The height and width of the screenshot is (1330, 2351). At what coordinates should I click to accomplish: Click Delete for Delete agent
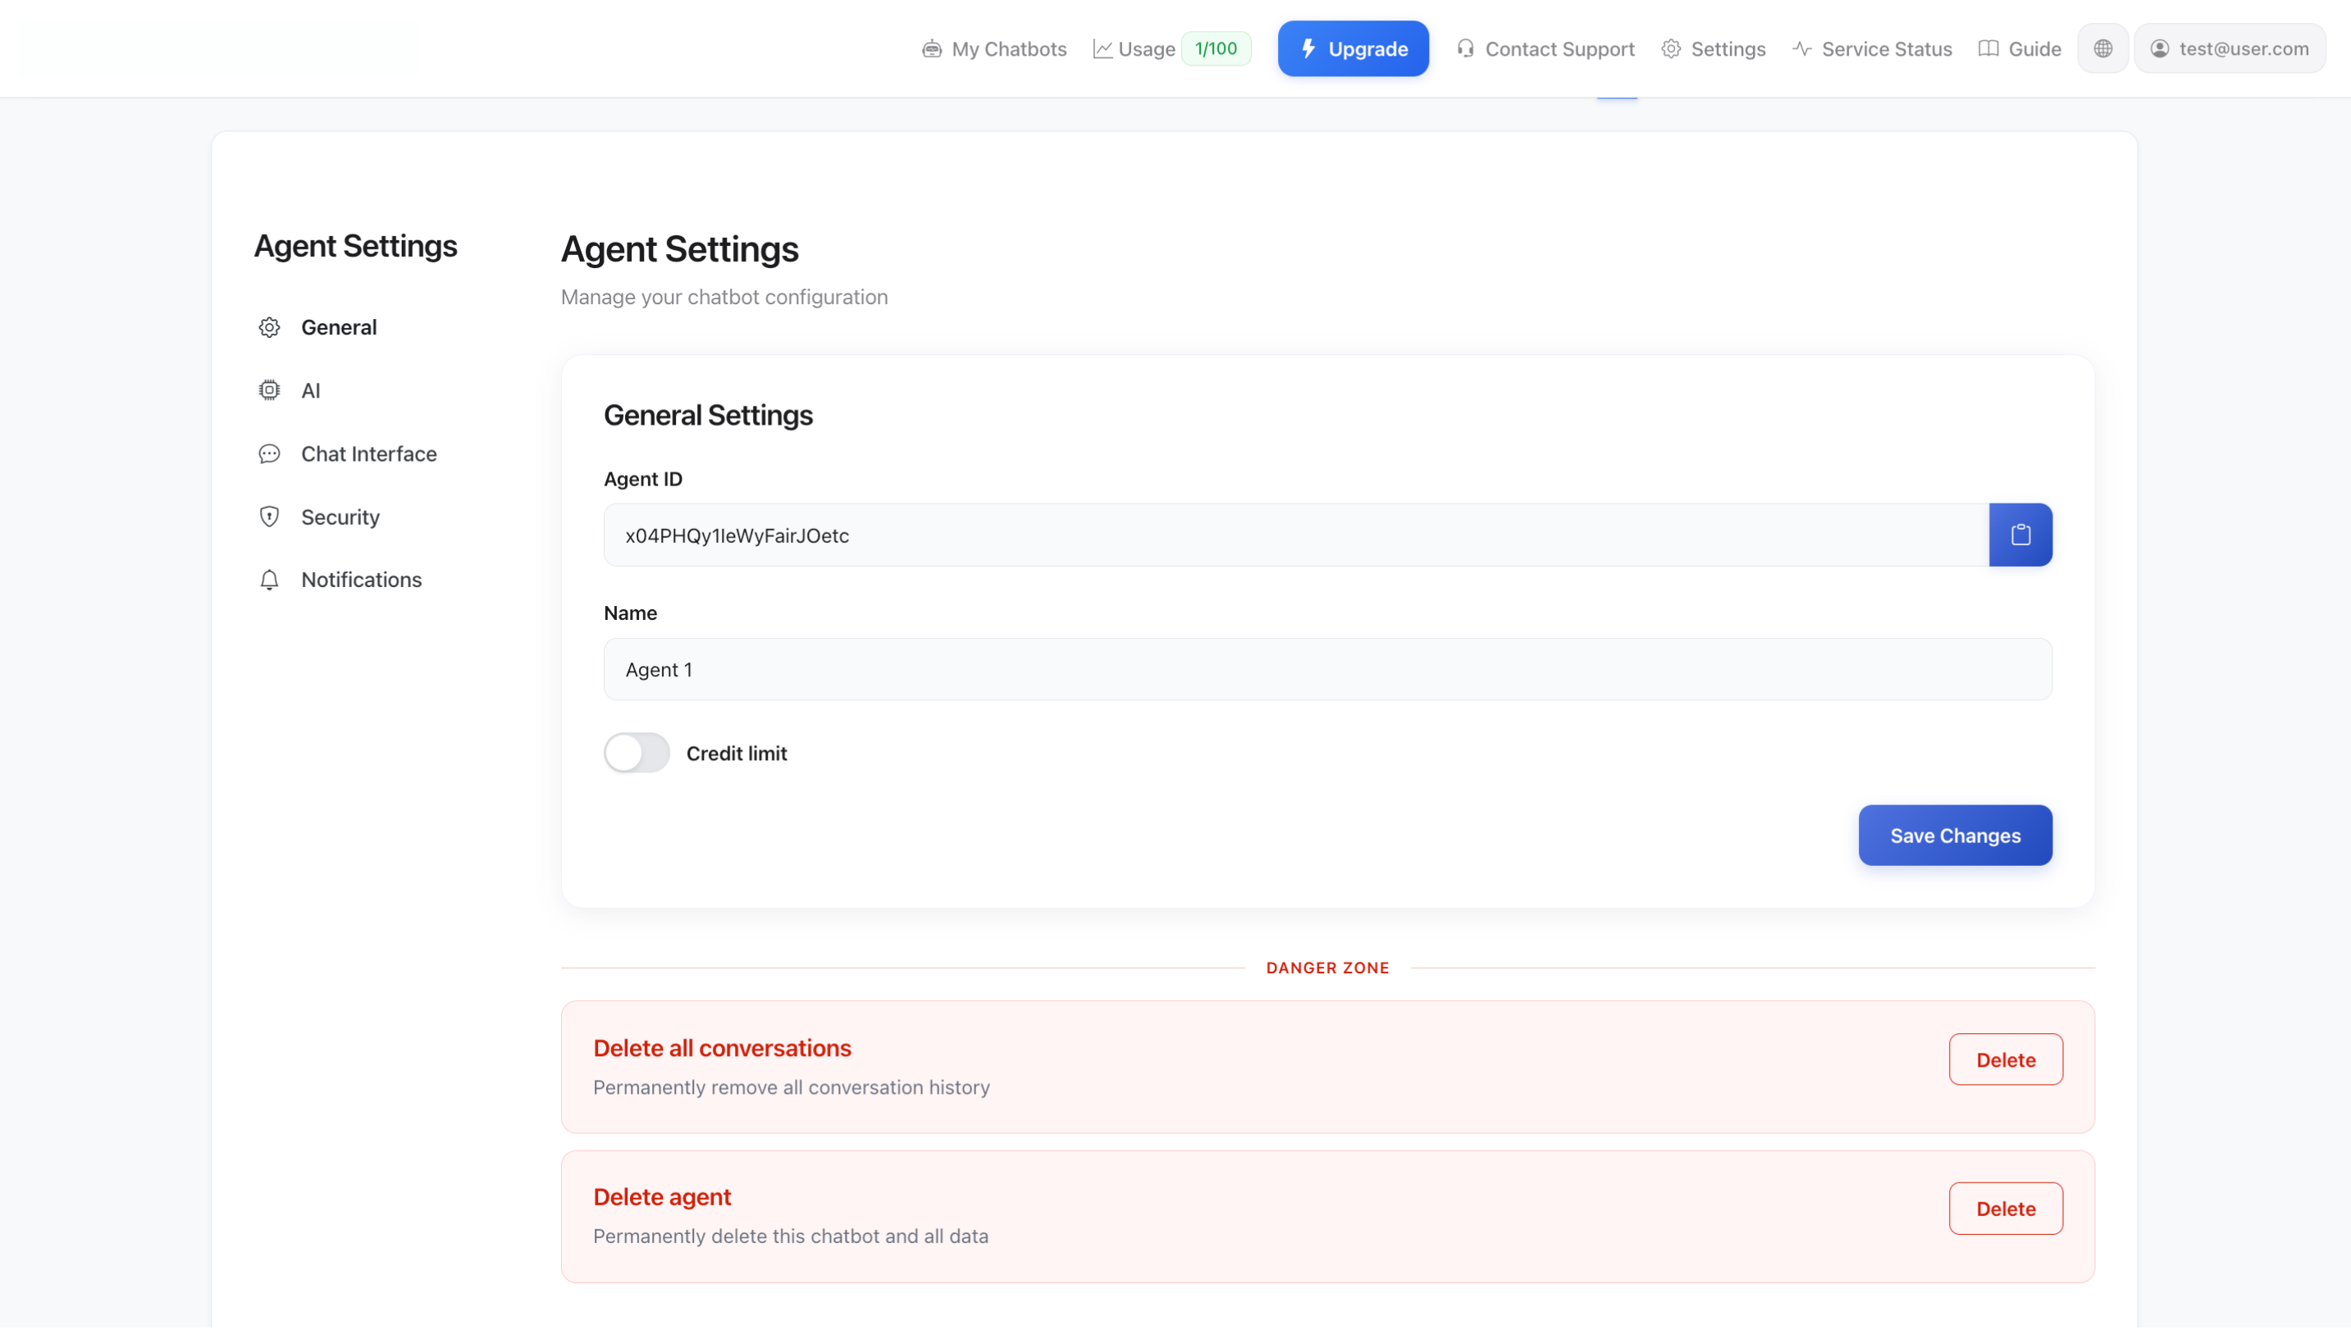point(2005,1209)
